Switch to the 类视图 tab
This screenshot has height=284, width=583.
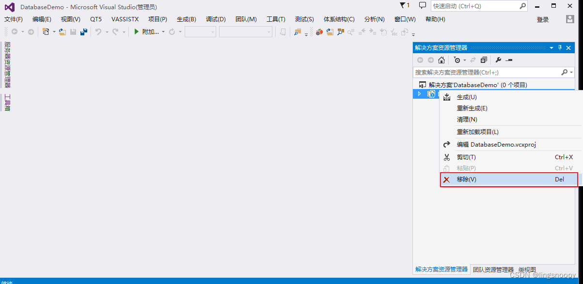(x=527, y=269)
